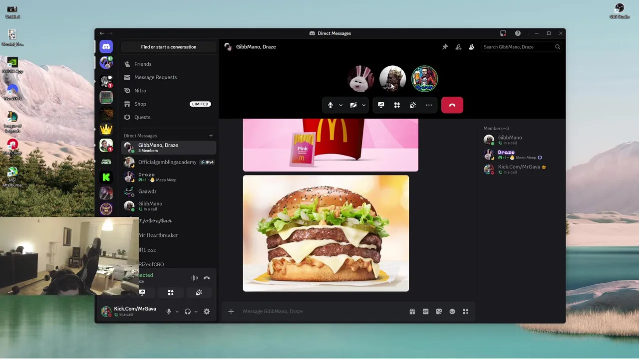Open GibbMano direct message in list
This screenshot has width=639, height=359.
(168, 206)
